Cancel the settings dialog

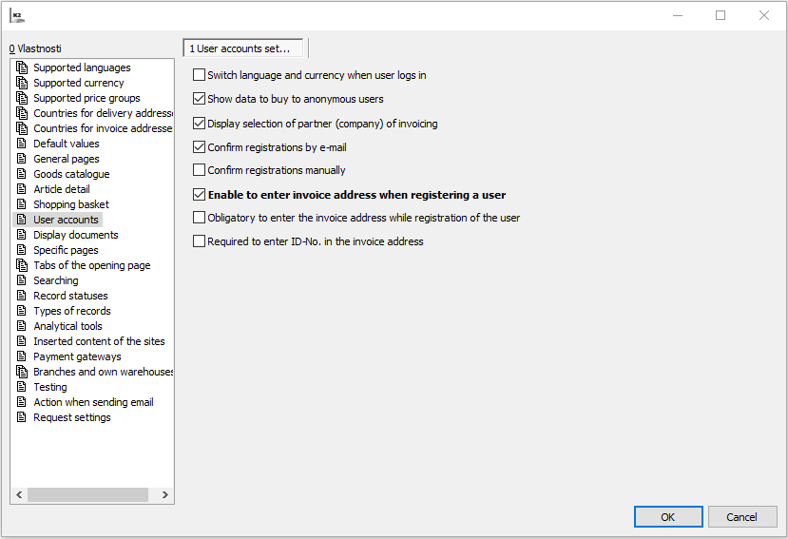tap(742, 516)
